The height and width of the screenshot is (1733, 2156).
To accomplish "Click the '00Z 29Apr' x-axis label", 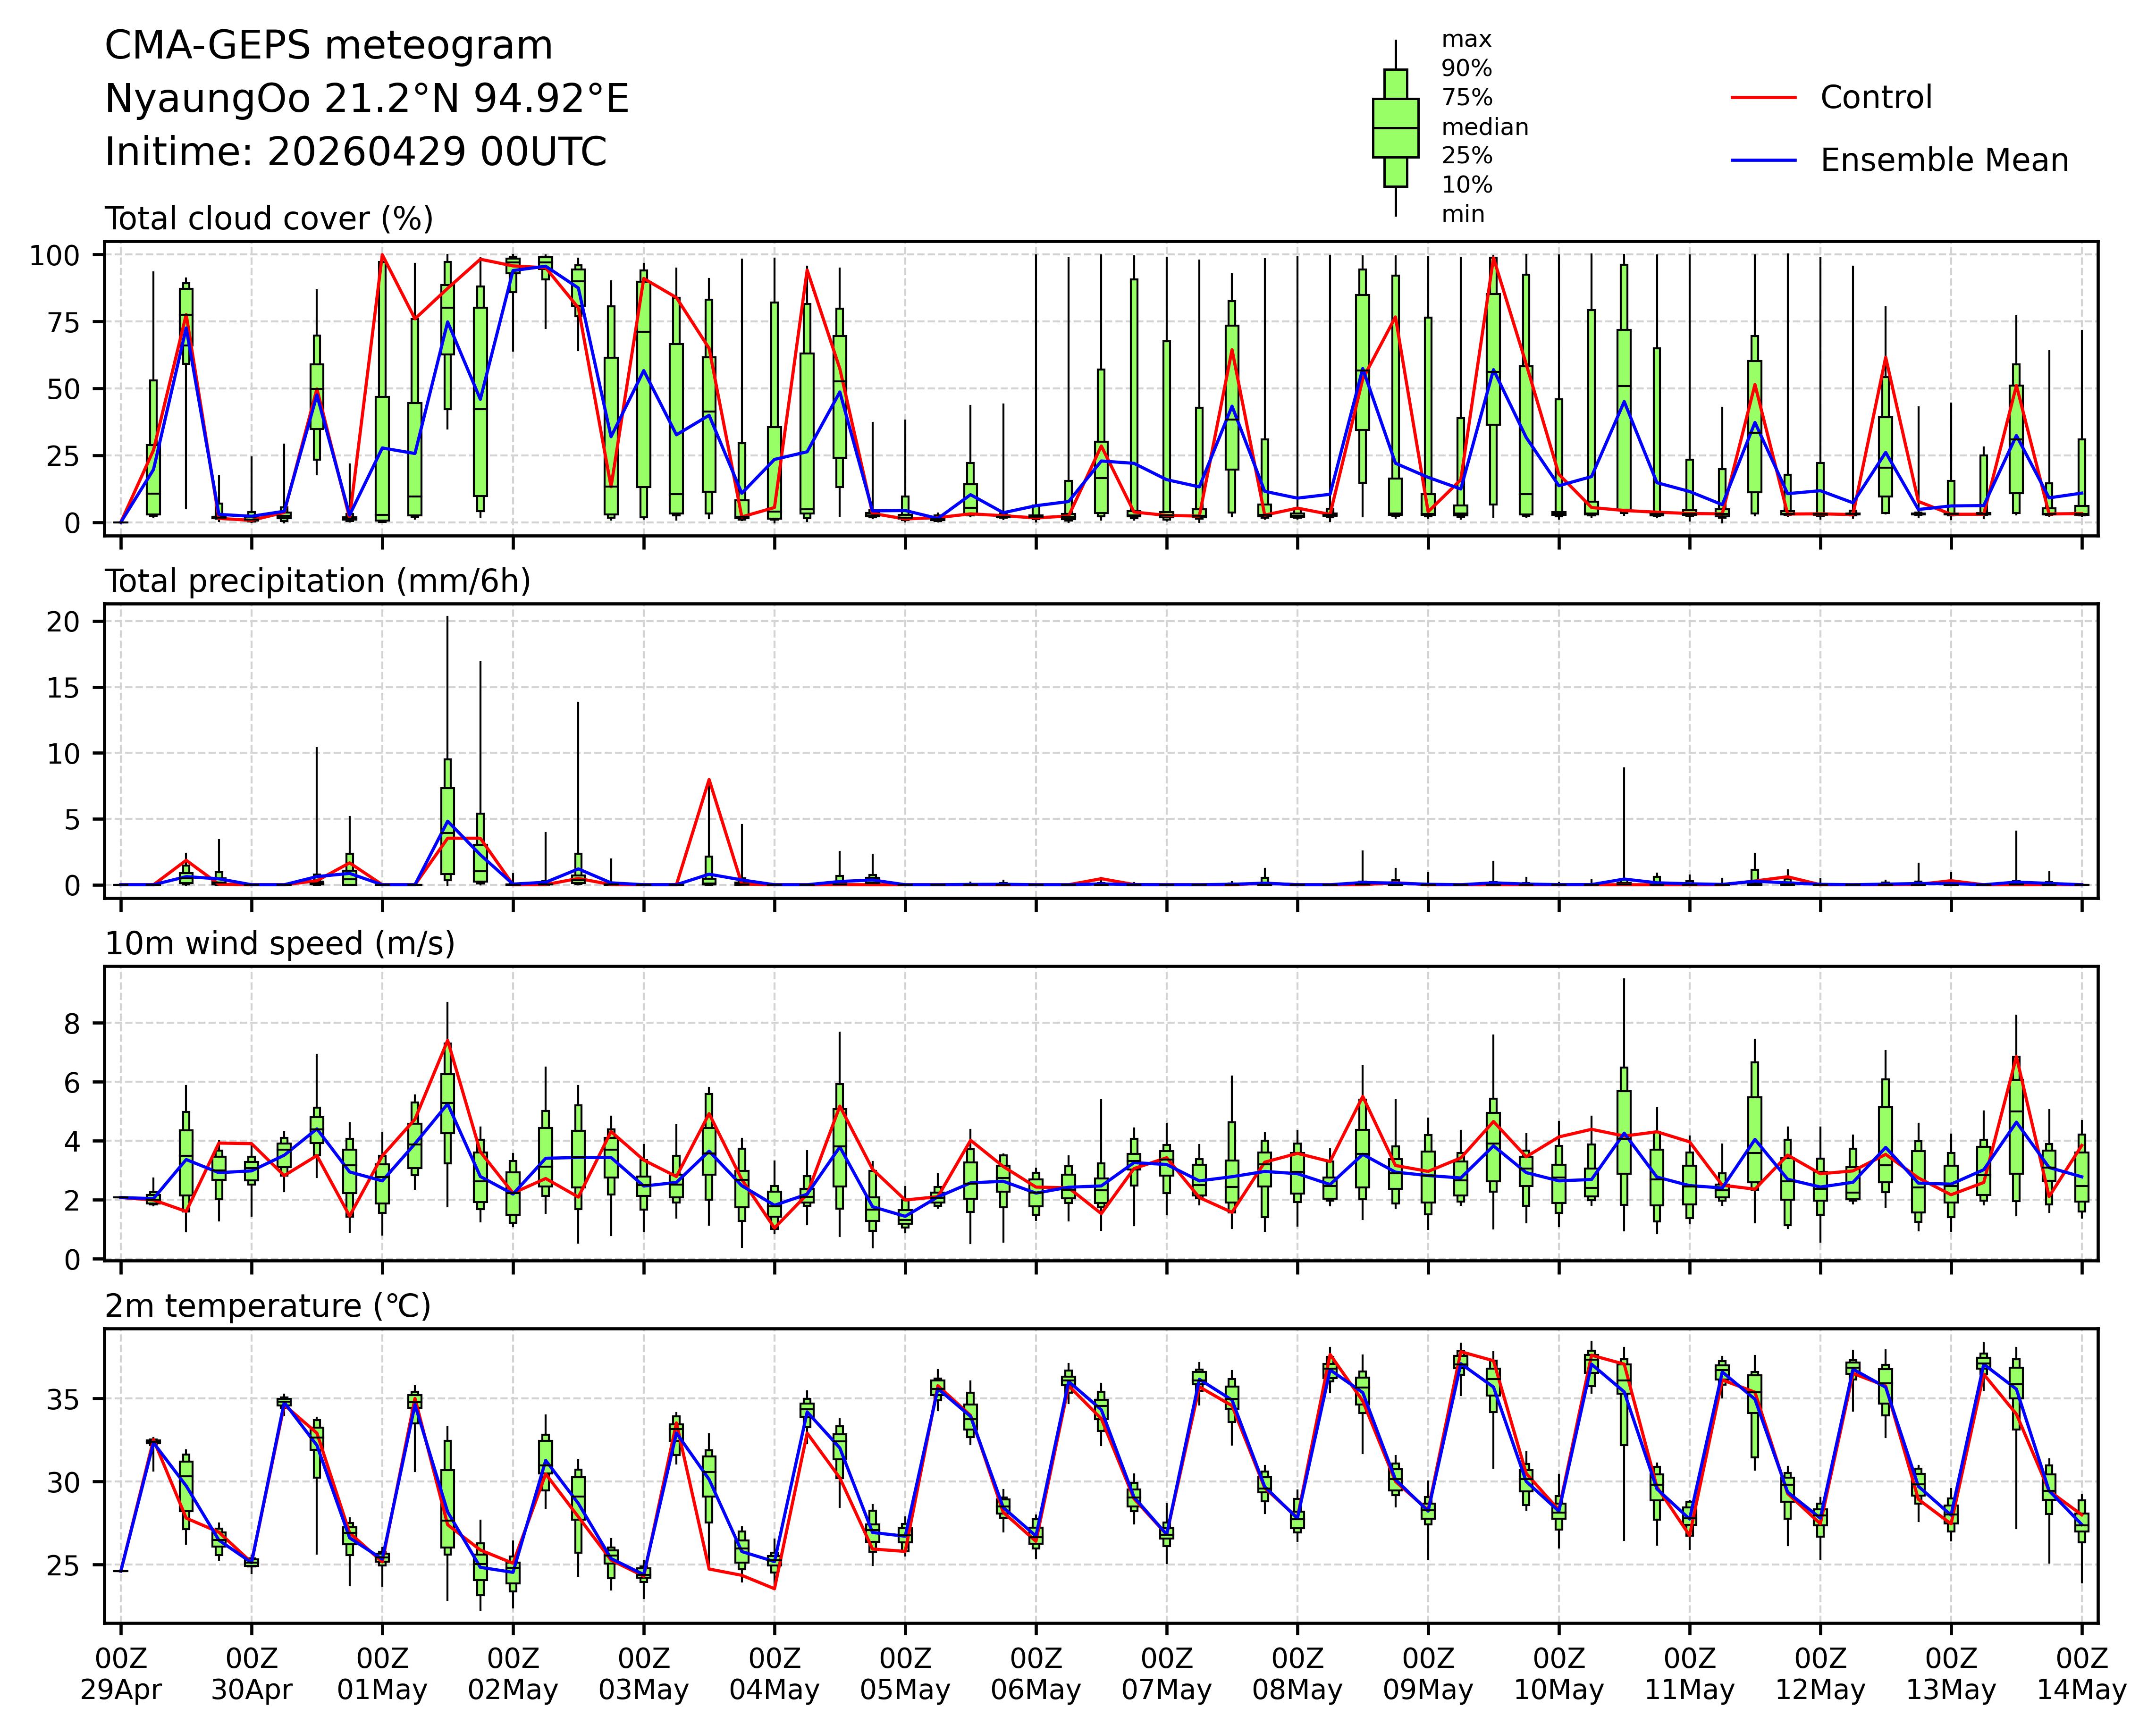I will 121,1674.
